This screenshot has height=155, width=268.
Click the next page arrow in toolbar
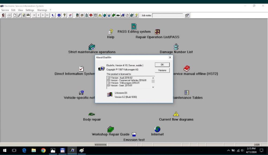point(43,15)
